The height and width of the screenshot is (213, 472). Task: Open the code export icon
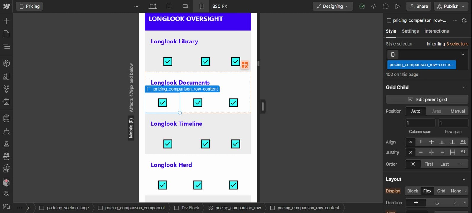click(374, 6)
